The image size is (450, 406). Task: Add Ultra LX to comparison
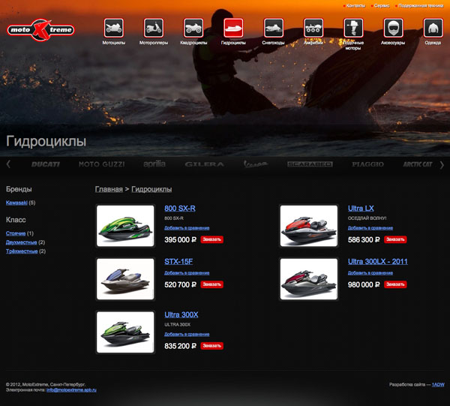tap(370, 228)
